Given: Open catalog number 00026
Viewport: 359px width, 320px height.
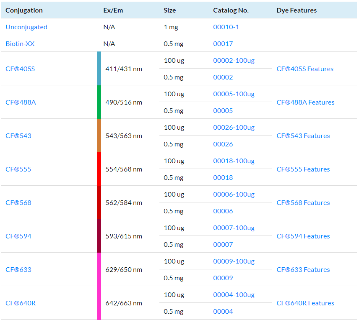Looking at the screenshot, I should tap(223, 144).
